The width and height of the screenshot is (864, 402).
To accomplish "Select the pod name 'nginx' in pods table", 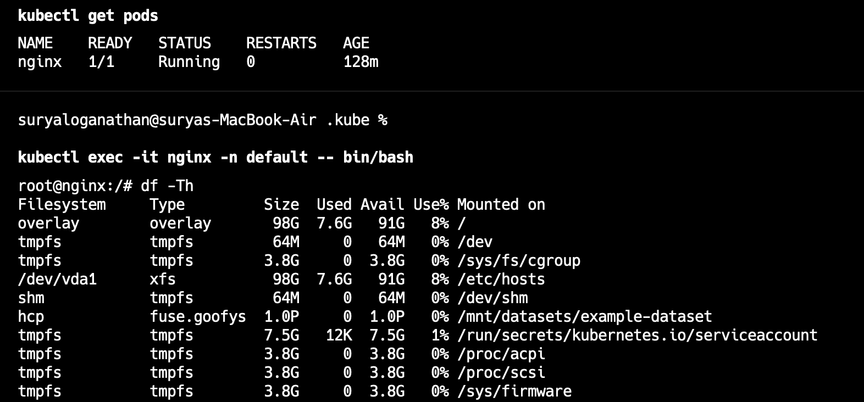I will click(x=40, y=62).
